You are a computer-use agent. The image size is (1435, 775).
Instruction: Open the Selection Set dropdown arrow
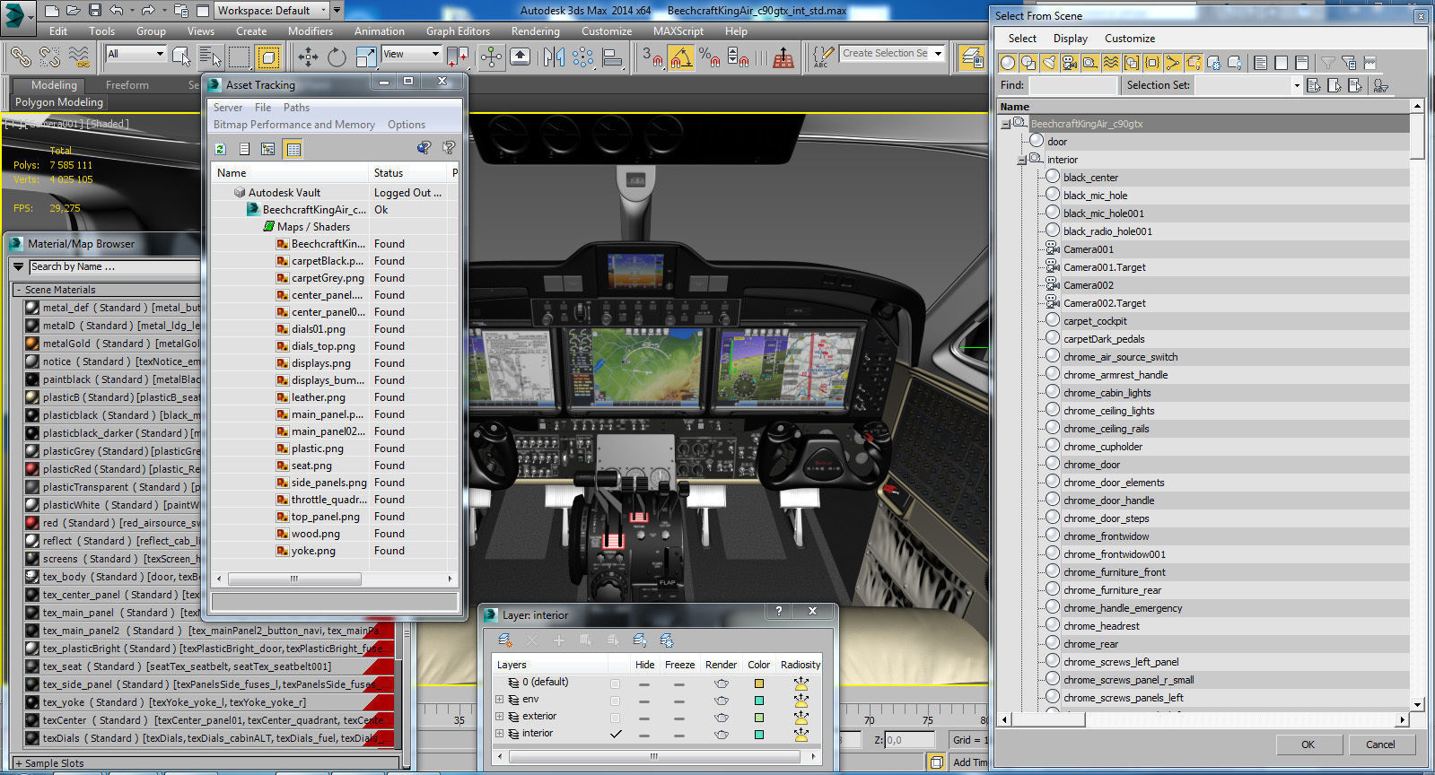[1297, 85]
